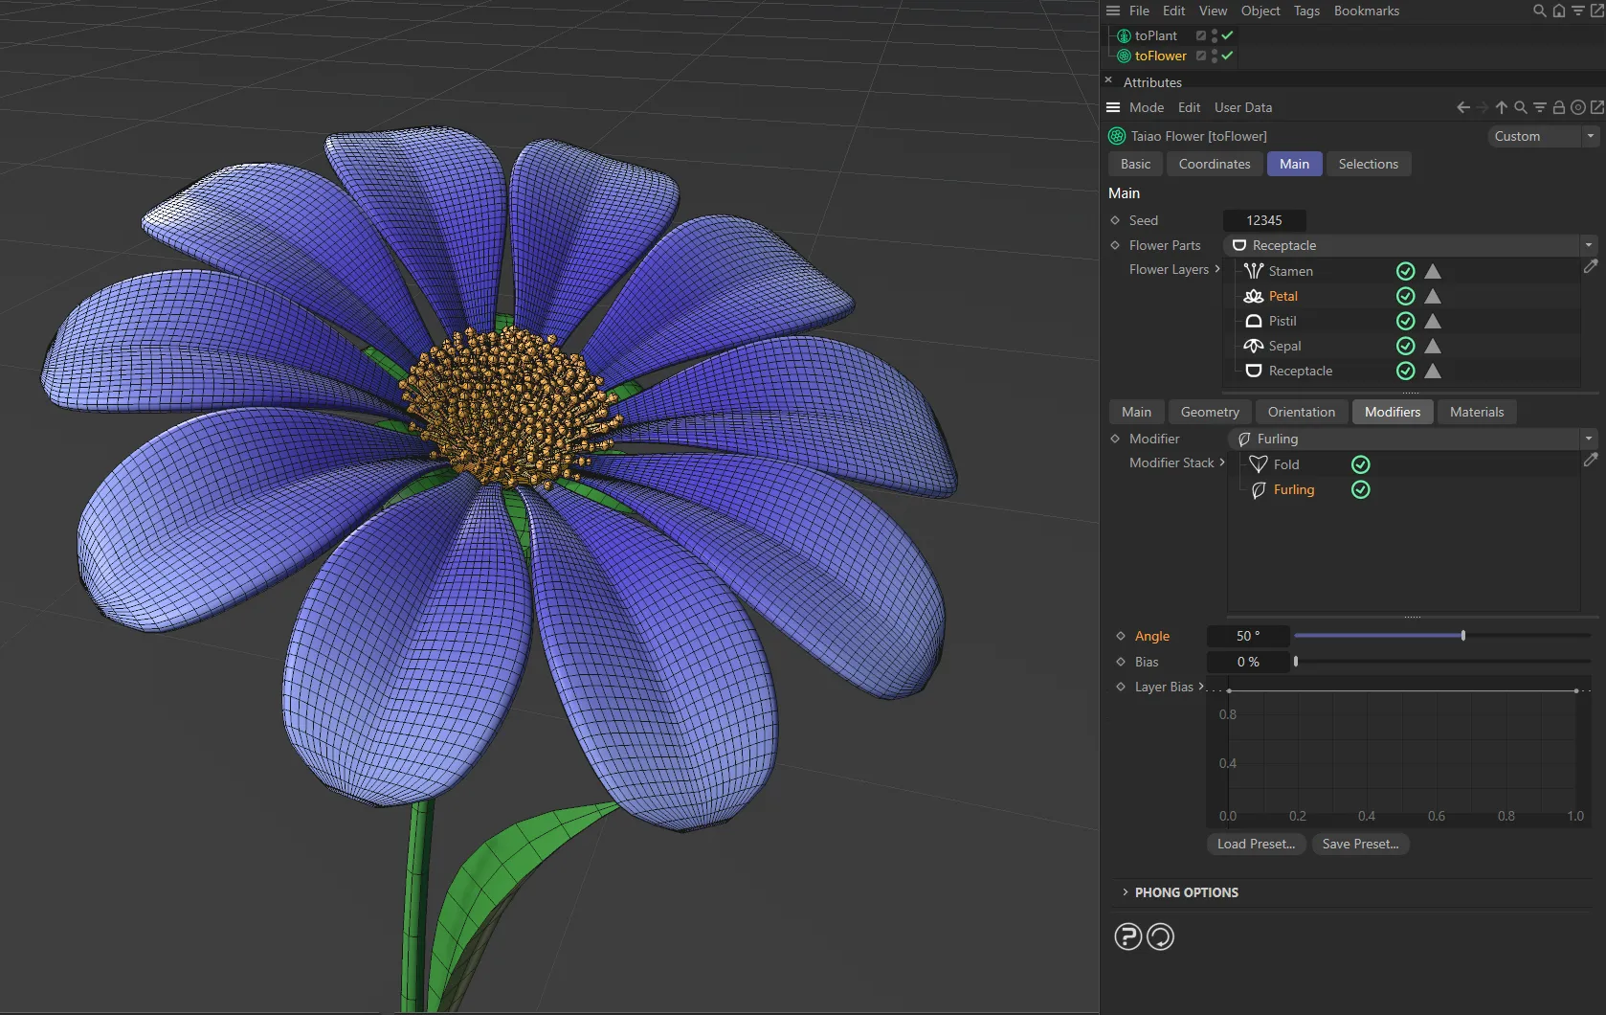
Task: Click the Pistil icon
Action: (1254, 321)
